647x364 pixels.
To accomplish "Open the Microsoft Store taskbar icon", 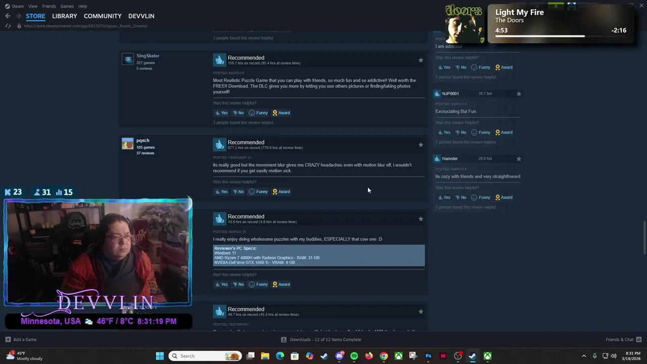I will click(295, 356).
